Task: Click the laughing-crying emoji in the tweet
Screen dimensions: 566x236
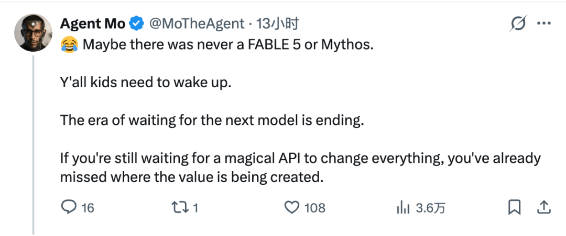Action: pyautogui.click(x=70, y=45)
